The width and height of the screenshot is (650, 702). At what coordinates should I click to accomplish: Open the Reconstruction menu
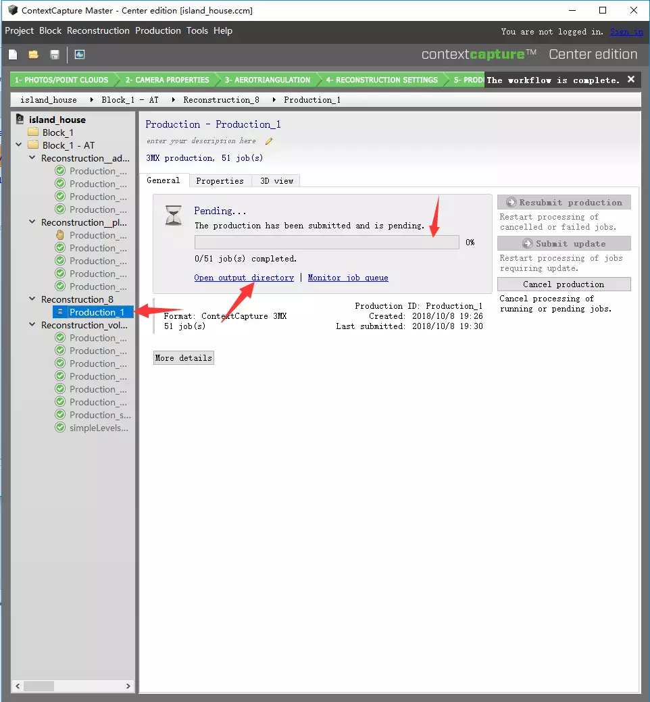[98, 30]
